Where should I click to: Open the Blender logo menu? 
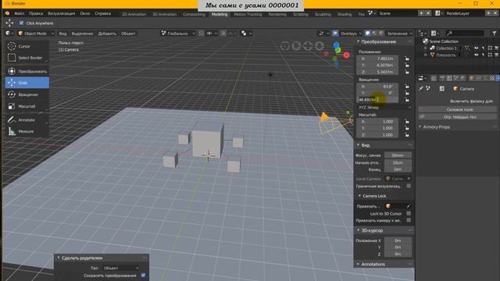7,13
